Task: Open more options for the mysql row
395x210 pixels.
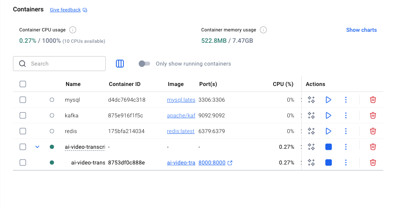Action: coord(345,100)
